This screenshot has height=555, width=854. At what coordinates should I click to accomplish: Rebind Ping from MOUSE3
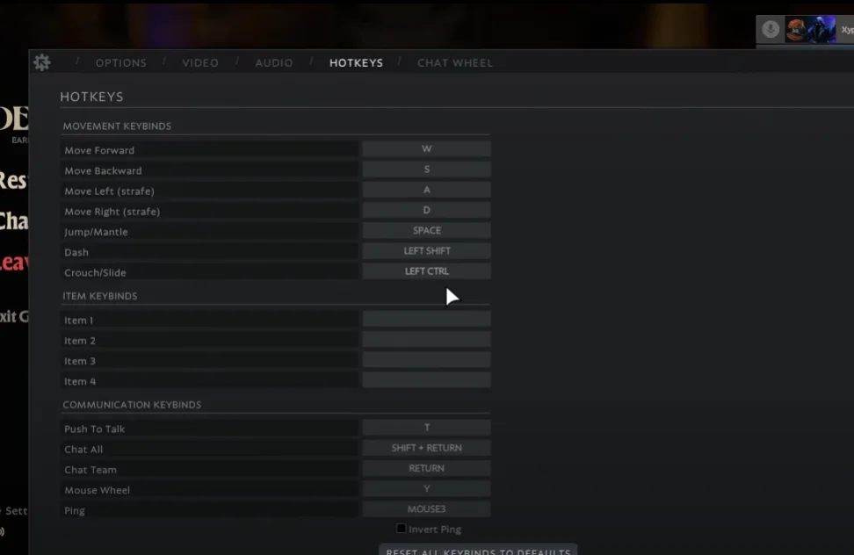pyautogui.click(x=426, y=509)
